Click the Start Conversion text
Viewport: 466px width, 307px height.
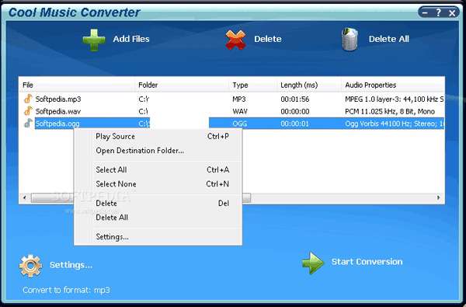(x=367, y=262)
